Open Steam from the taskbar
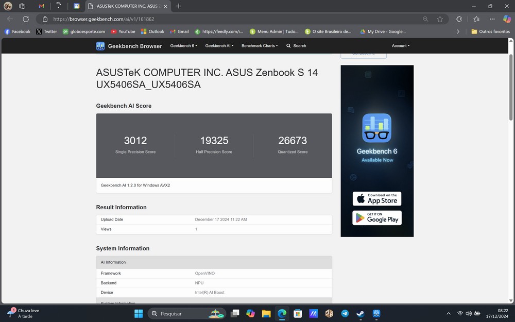 [x=360, y=313]
